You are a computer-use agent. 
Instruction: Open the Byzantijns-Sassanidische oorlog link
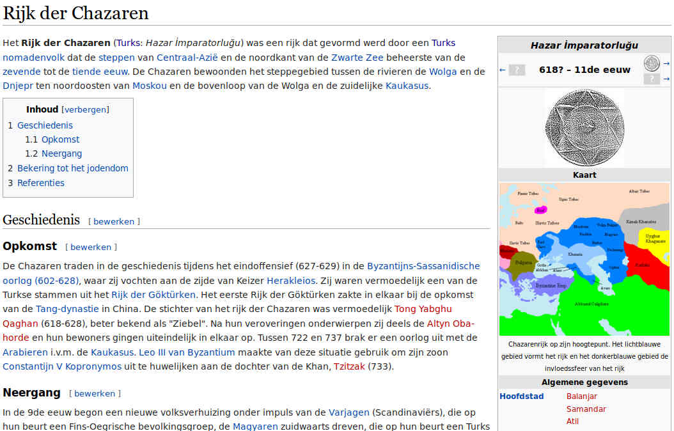click(423, 266)
